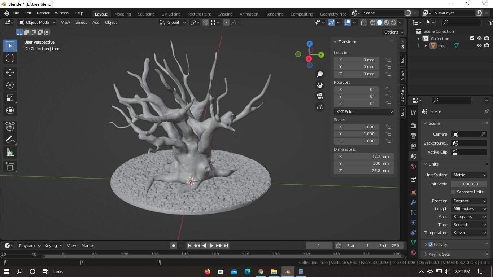493x277 pixels.
Task: Open the Modifiers wrench properties tab
Action: click(x=413, y=202)
